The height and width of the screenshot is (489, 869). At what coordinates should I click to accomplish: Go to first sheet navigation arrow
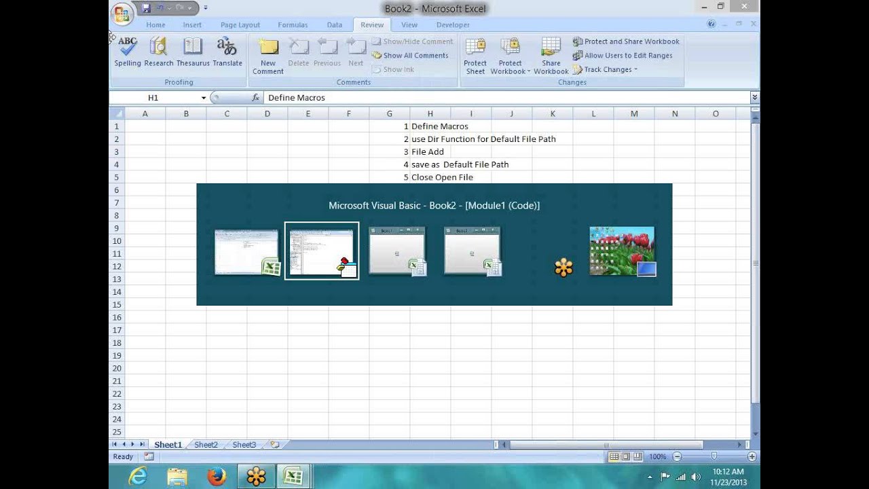[x=115, y=444]
